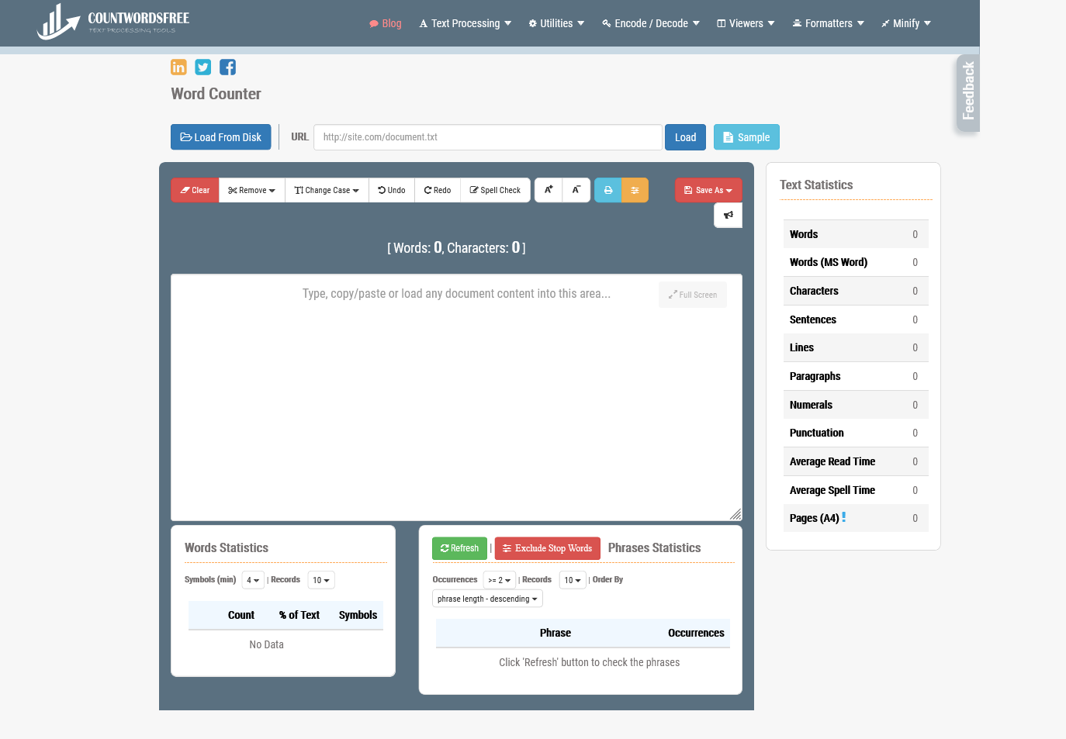The height and width of the screenshot is (739, 1066).
Task: Open the Text Processing menu
Action: (465, 23)
